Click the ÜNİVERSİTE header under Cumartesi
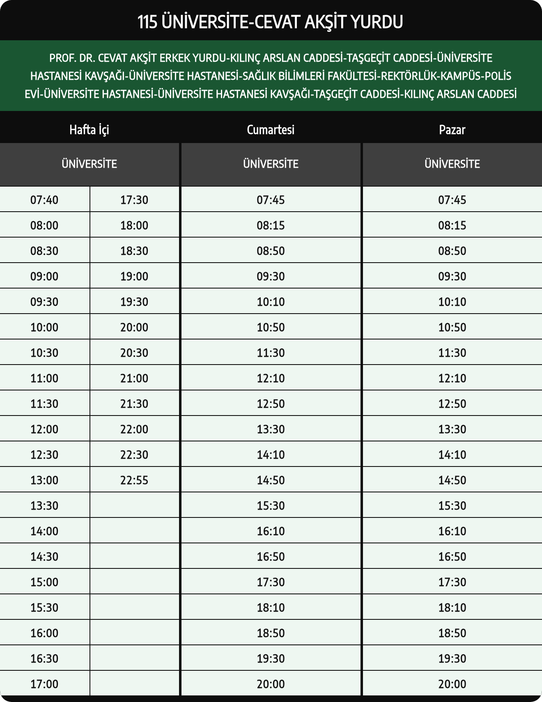This screenshot has height=702, width=542. point(271,164)
